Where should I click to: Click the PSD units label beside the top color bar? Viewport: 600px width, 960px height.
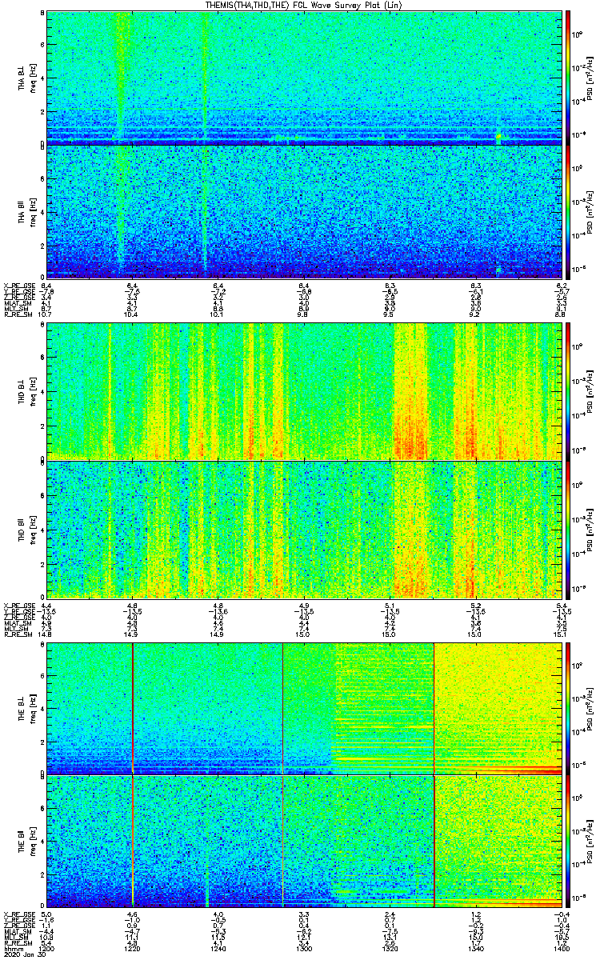589,78
